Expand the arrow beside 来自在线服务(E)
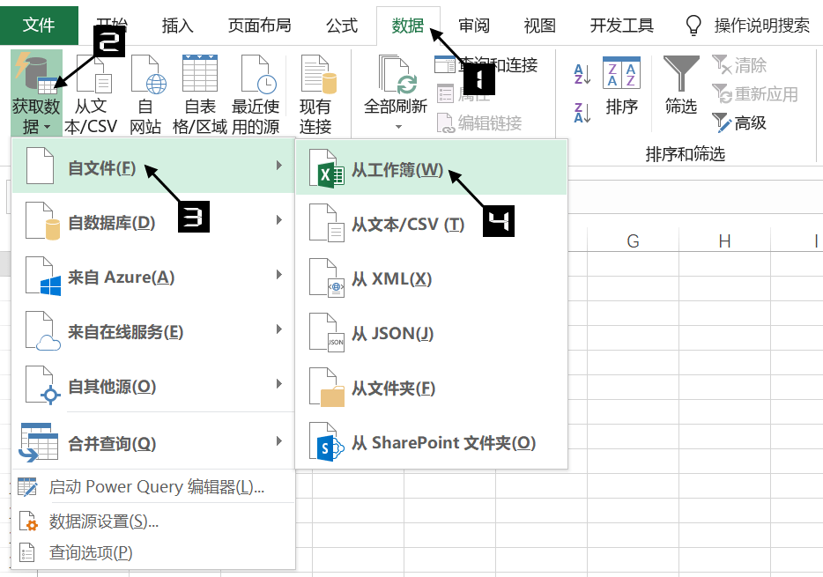The height and width of the screenshot is (577, 823). tap(279, 329)
